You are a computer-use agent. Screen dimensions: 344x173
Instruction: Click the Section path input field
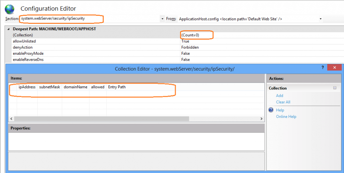click(x=90, y=19)
